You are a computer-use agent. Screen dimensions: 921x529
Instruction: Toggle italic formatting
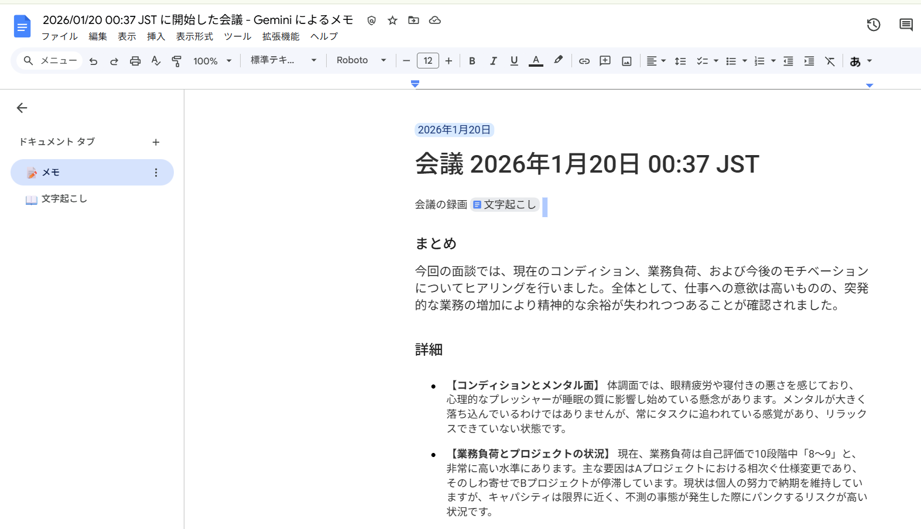pyautogui.click(x=493, y=61)
